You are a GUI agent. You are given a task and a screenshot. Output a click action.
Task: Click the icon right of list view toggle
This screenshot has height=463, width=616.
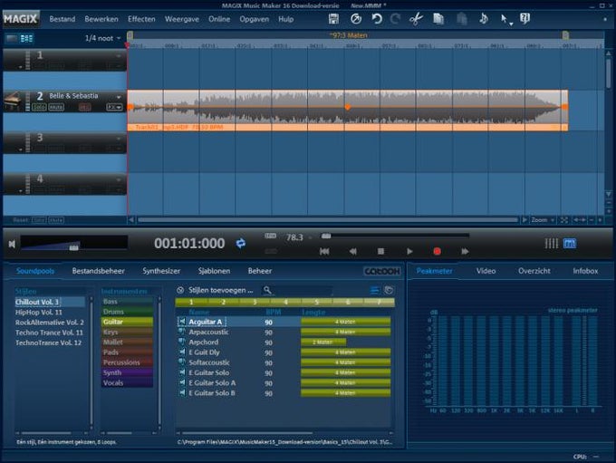(389, 291)
